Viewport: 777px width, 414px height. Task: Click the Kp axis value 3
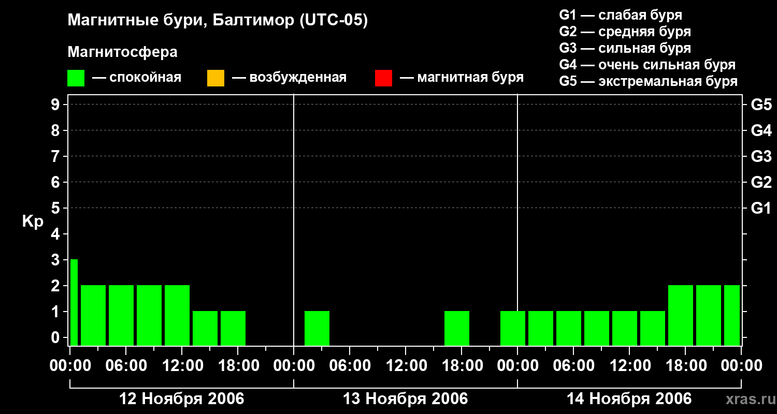[56, 260]
